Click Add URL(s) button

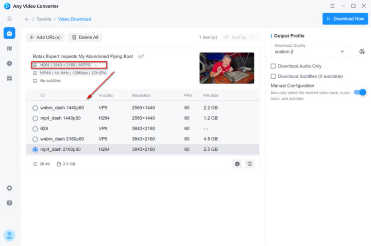(x=45, y=38)
